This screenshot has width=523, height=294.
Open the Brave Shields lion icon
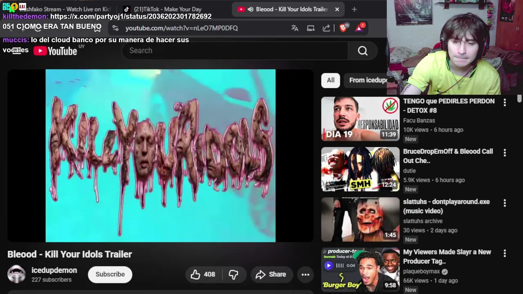click(x=343, y=27)
